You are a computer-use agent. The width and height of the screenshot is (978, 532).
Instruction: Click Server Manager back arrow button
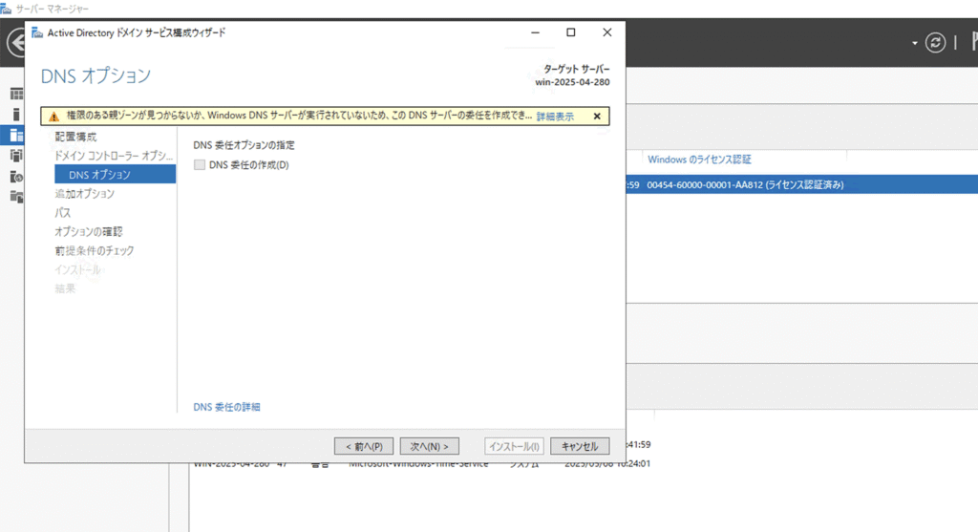click(15, 42)
